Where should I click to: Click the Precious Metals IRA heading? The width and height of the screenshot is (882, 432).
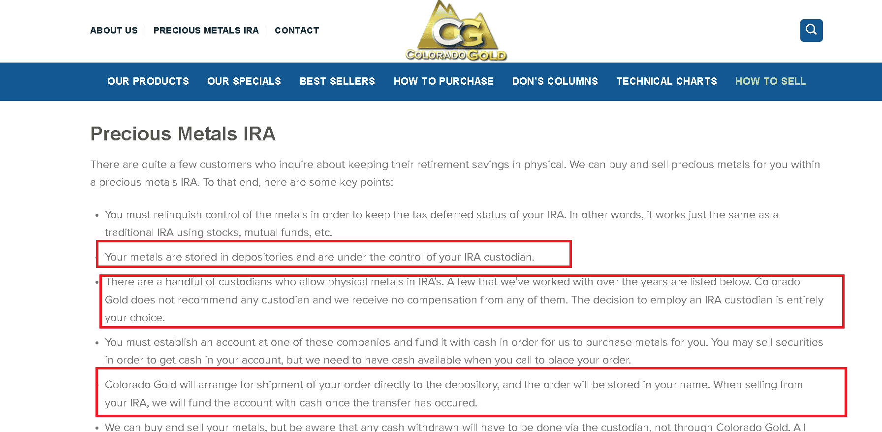click(x=183, y=134)
